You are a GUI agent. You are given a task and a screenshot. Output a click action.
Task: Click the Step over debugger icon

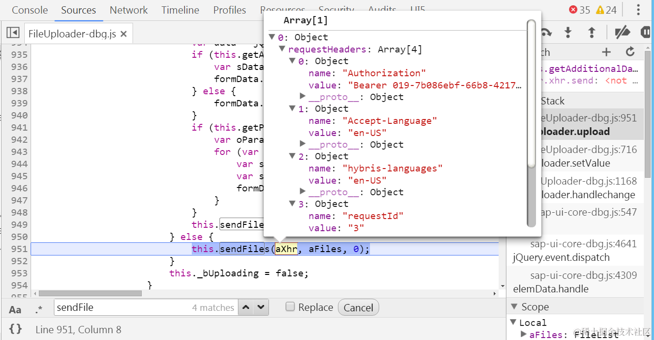[546, 33]
